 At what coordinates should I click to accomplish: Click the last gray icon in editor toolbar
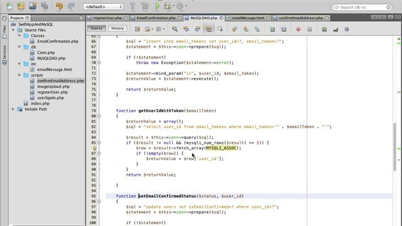click(x=347, y=30)
